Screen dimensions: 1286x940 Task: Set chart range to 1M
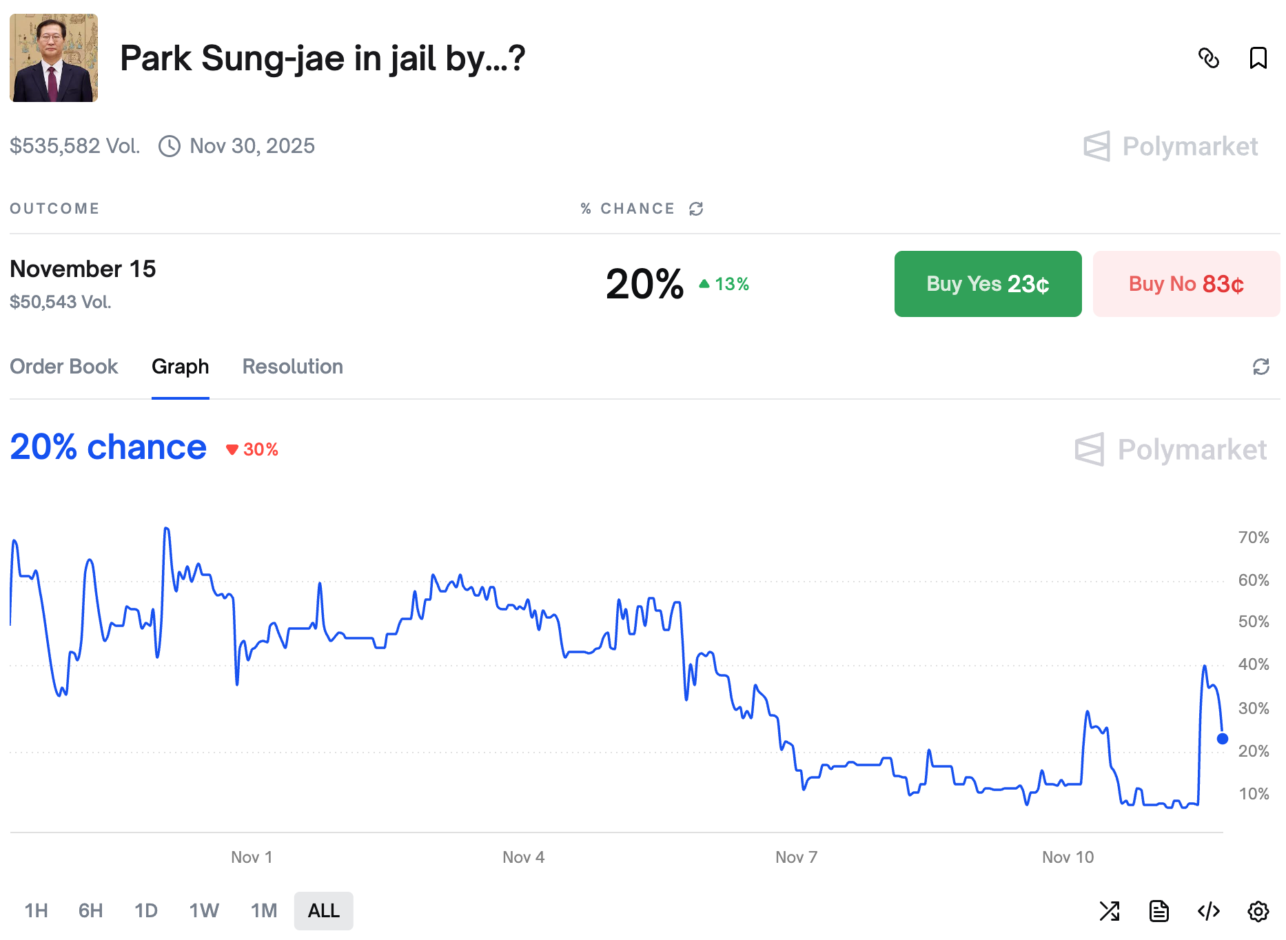pos(264,911)
